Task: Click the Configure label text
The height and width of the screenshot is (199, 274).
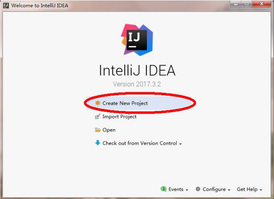Action: tap(214, 189)
